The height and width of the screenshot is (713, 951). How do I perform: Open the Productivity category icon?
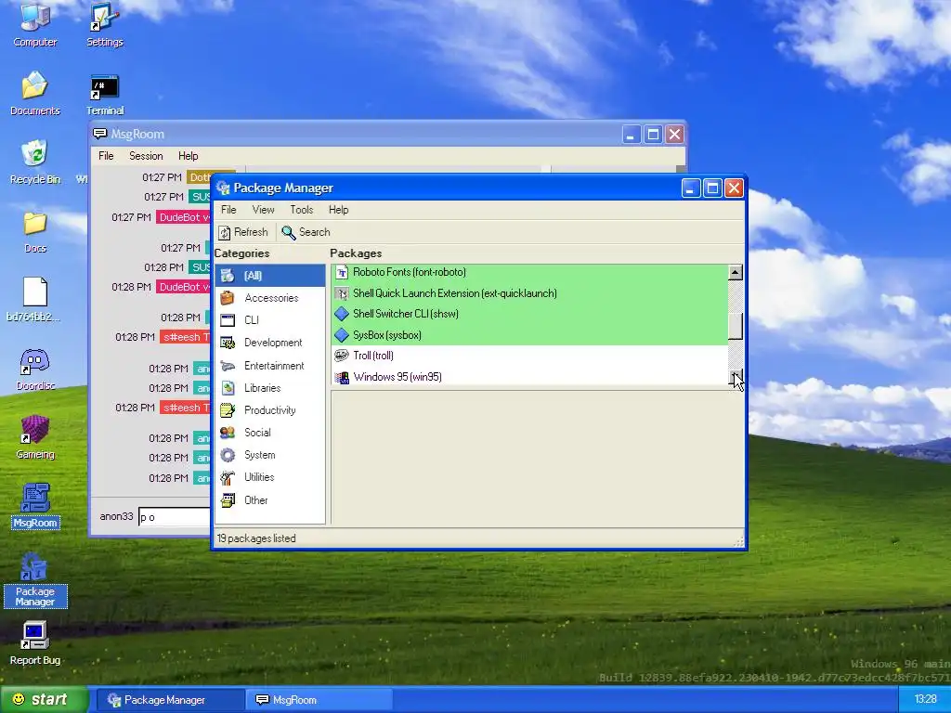pos(228,410)
